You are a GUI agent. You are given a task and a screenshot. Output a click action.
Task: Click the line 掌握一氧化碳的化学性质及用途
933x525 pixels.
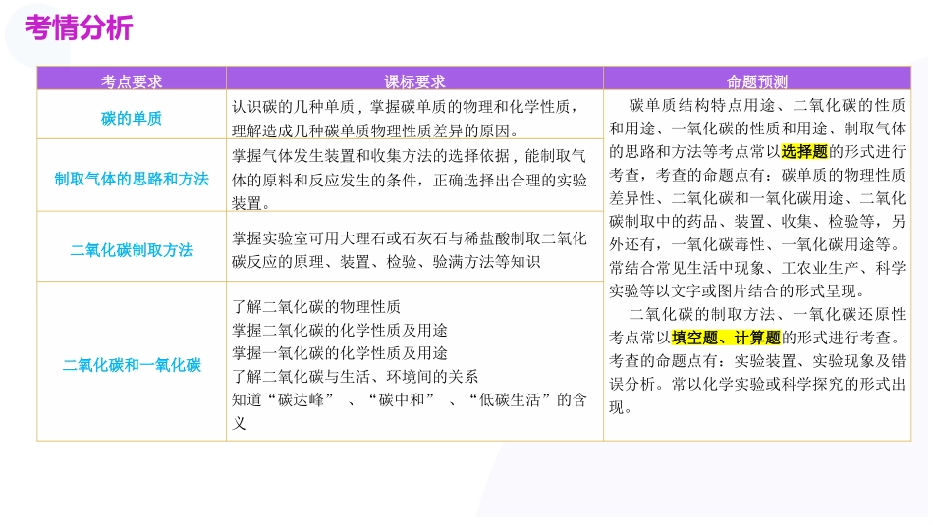pyautogui.click(x=339, y=353)
